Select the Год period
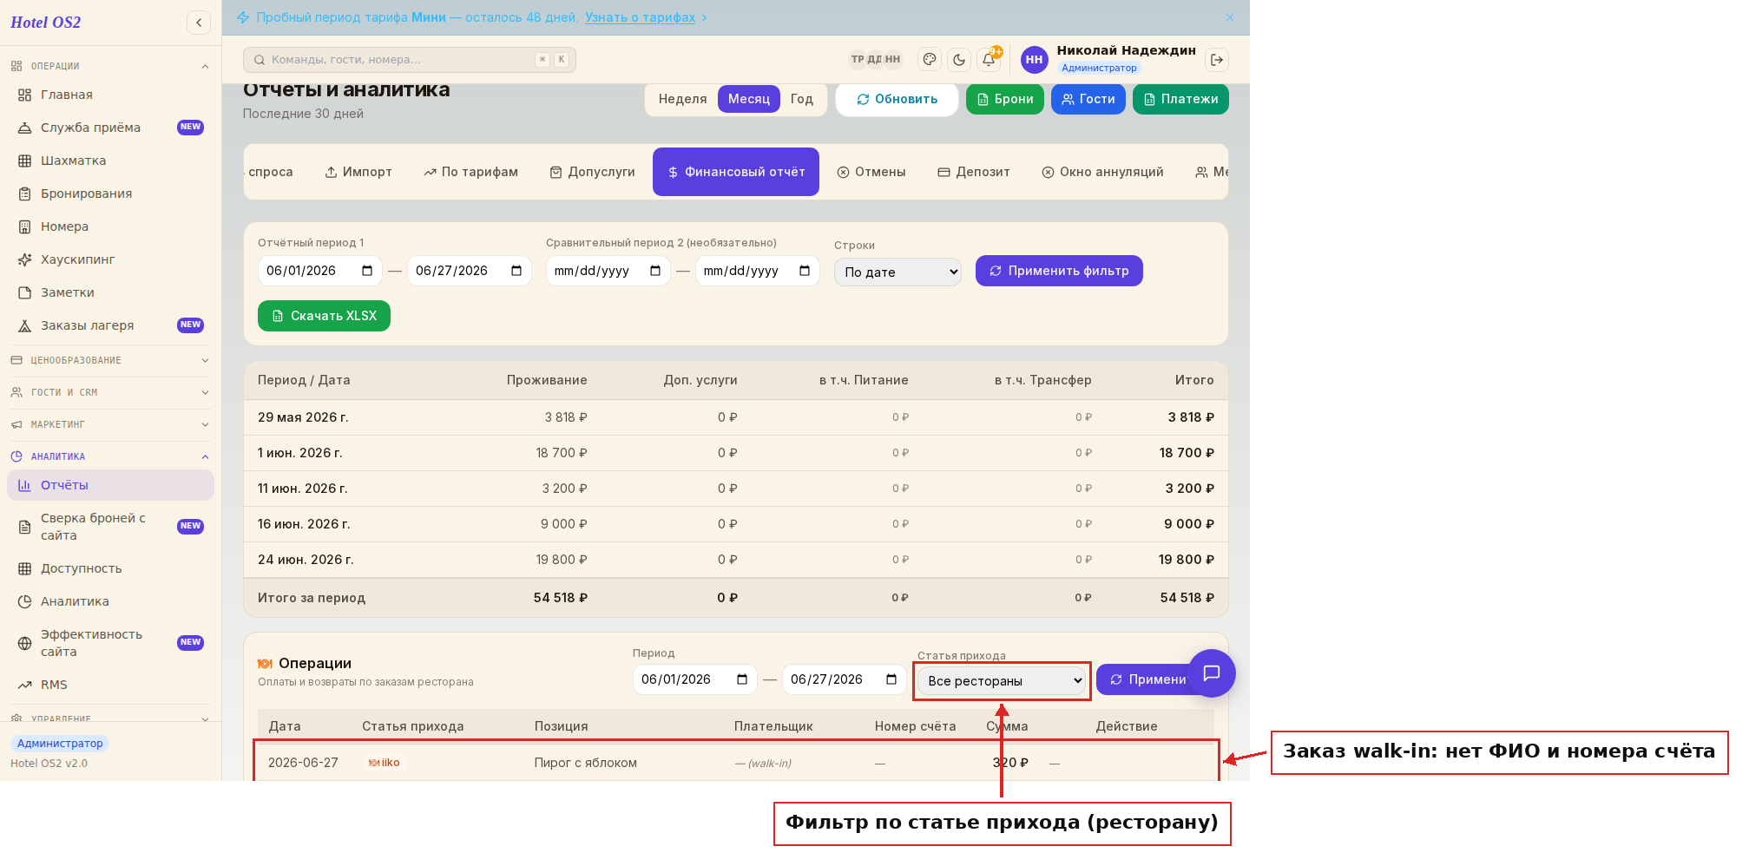The height and width of the screenshot is (866, 1749). click(x=802, y=99)
